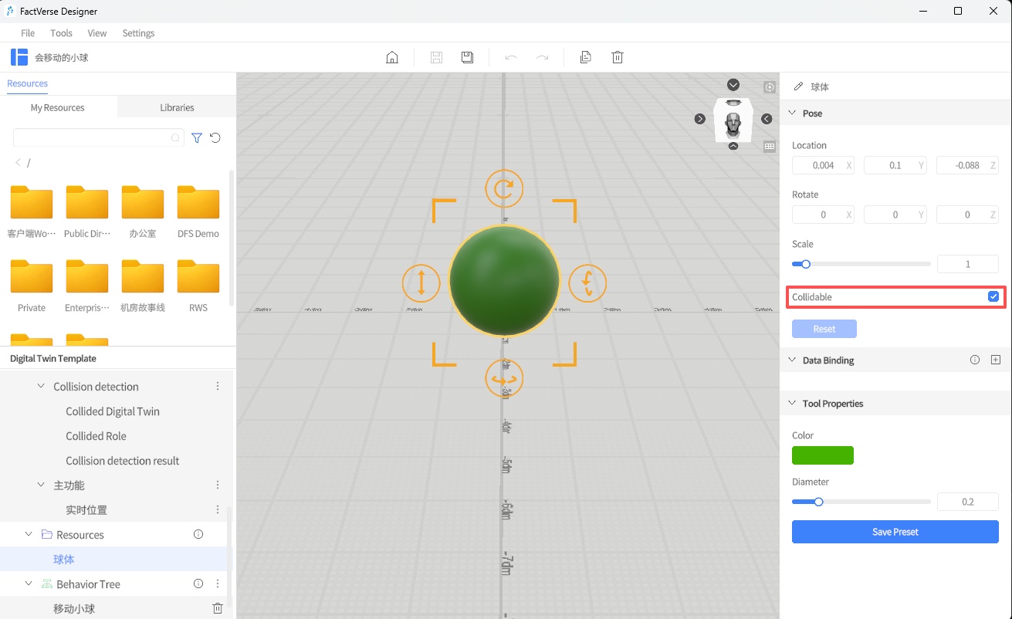1012x619 pixels.
Task: Click the Save As icon in the toolbar
Action: click(467, 56)
